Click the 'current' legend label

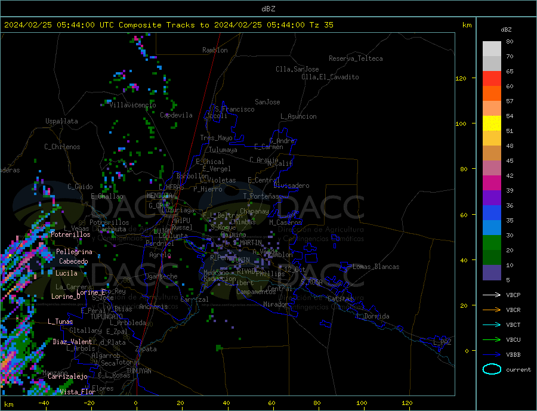[x=519, y=370]
